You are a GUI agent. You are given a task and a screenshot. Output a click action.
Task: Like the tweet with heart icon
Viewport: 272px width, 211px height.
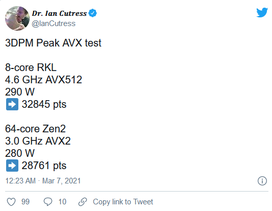point(11,202)
